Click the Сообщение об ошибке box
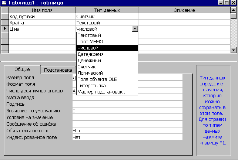The height and width of the screenshot is (160, 238). [127, 124]
